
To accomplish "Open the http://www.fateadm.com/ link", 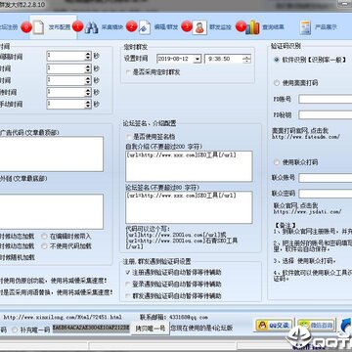I will click(306, 138).
